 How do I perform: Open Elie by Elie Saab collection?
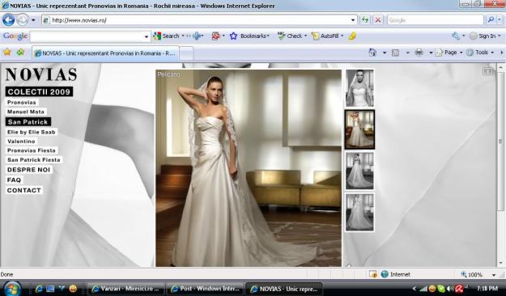[32, 132]
